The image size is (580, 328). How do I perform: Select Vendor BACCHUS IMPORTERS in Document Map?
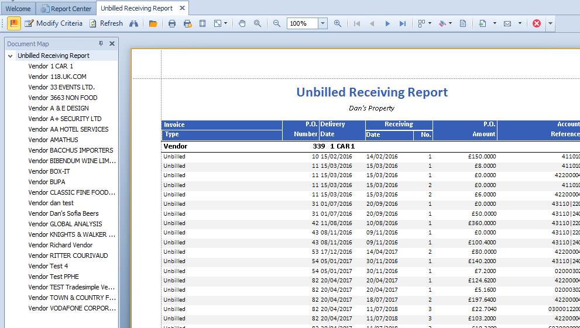pos(71,150)
